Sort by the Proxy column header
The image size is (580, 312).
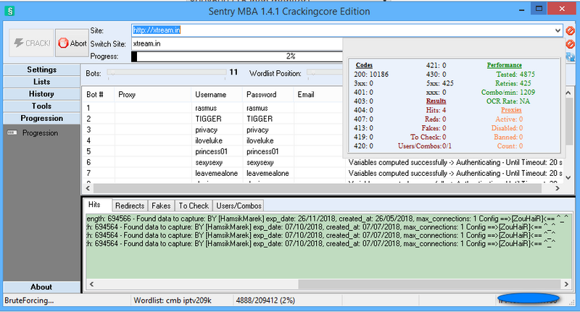tap(153, 95)
